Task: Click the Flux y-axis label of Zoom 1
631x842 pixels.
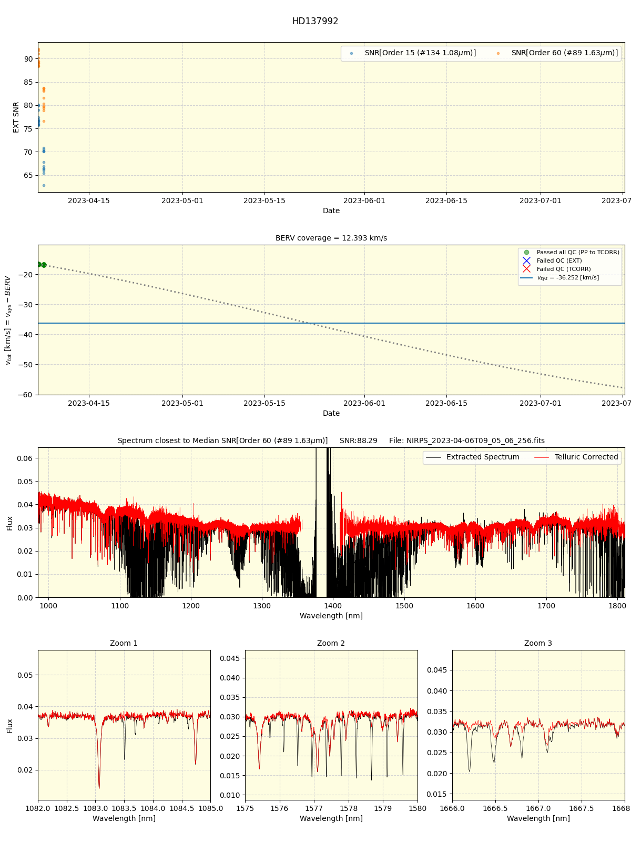Action: tap(9, 726)
